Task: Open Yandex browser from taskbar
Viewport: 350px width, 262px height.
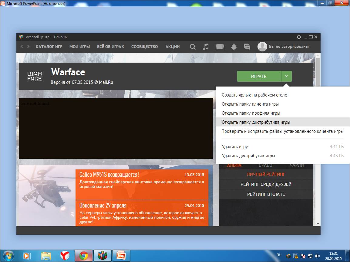Action: (65, 256)
